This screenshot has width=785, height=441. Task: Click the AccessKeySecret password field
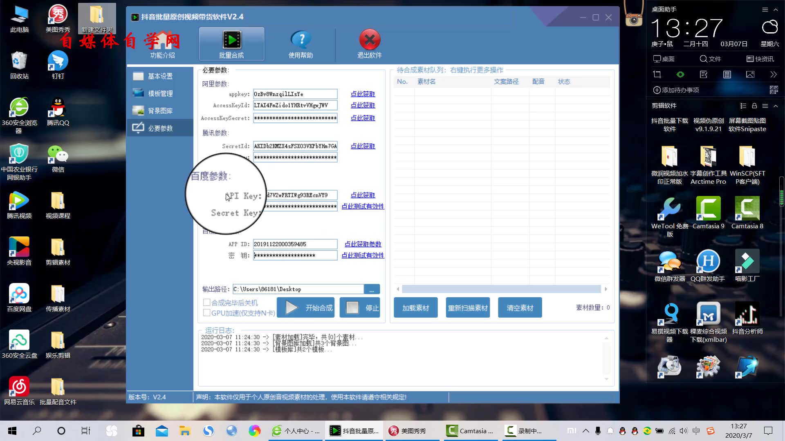pyautogui.click(x=295, y=118)
